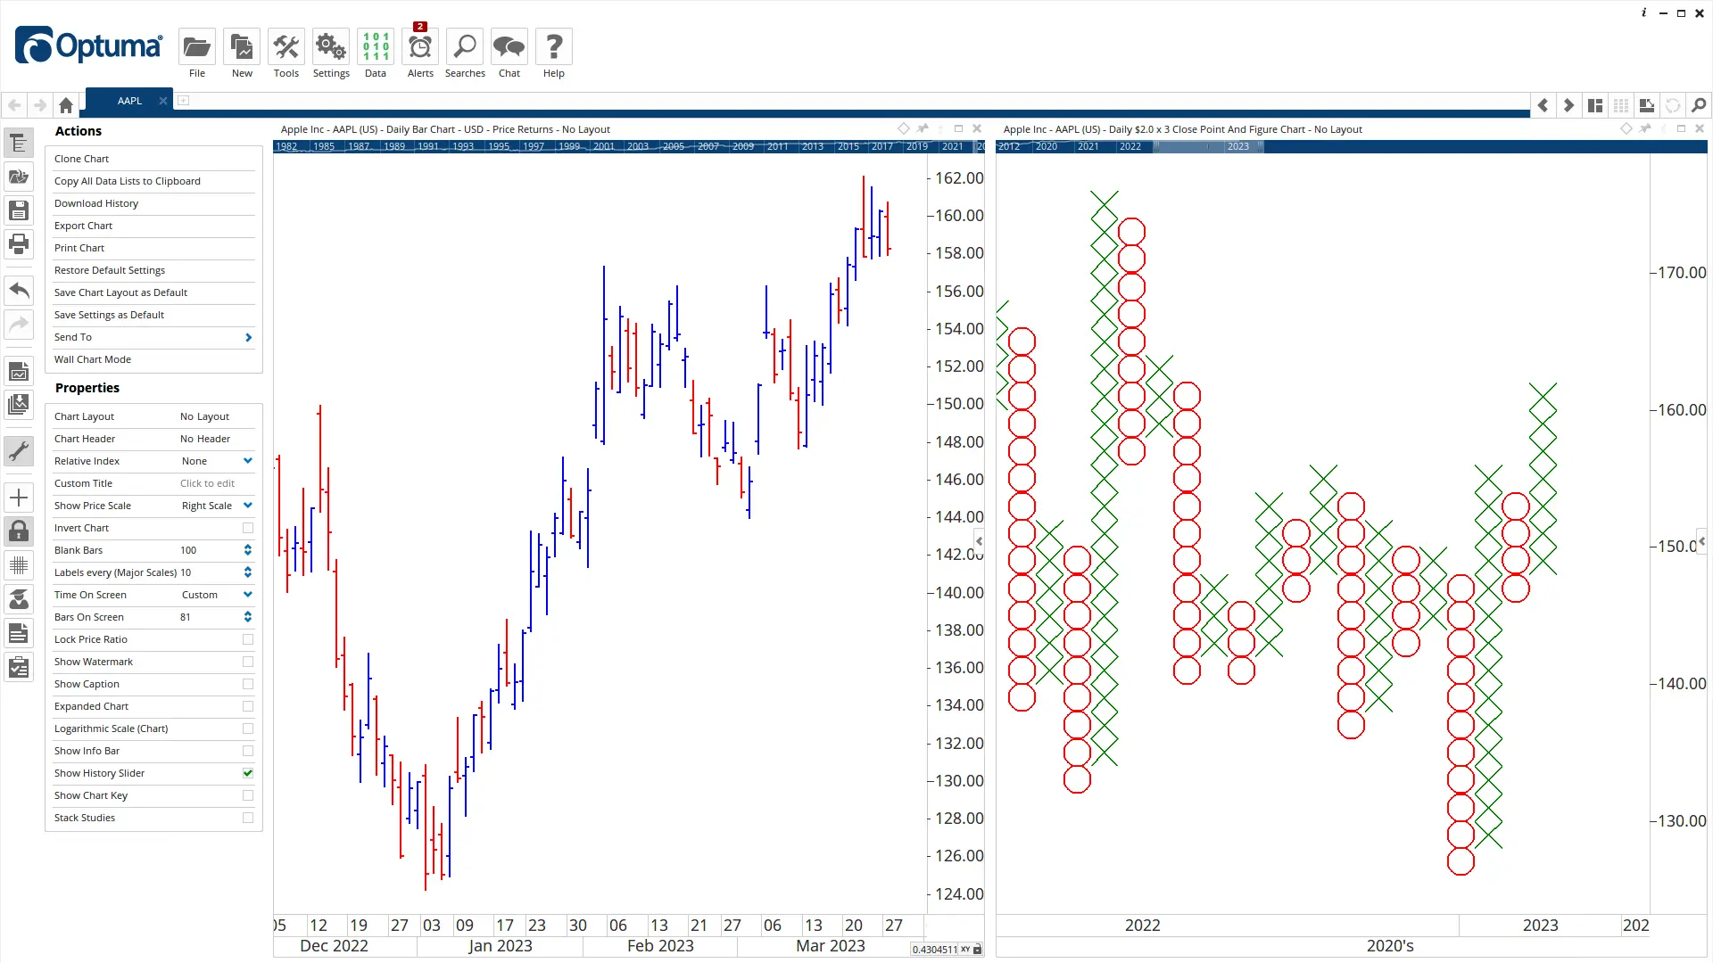Click history slider handle on Point and Figure chart
This screenshot has width=1713, height=963.
[x=1208, y=146]
